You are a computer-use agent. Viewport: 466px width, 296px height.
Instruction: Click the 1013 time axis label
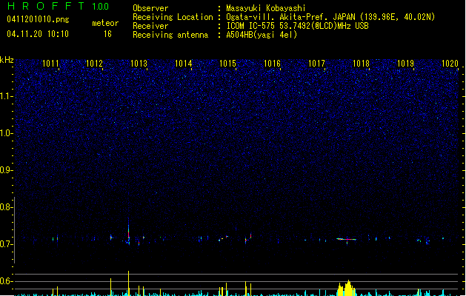[x=139, y=64]
